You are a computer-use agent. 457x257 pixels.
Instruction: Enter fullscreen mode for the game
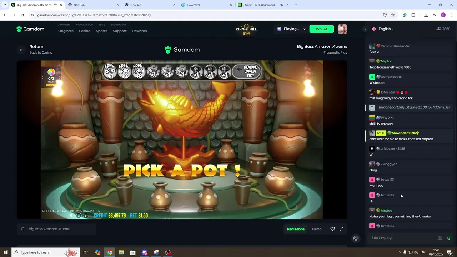tap(341, 229)
